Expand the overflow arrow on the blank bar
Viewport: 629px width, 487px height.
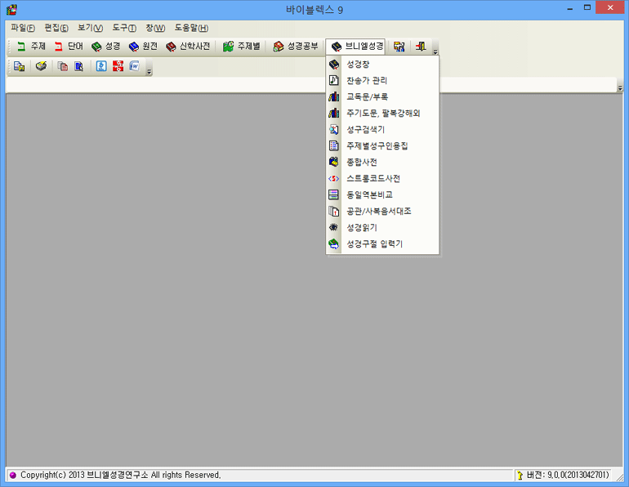(620, 87)
